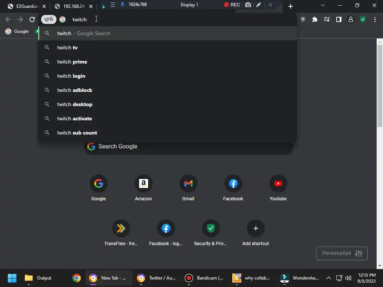The width and height of the screenshot is (383, 287).
Task: Open the Youtube shortcut tile
Action: [278, 188]
